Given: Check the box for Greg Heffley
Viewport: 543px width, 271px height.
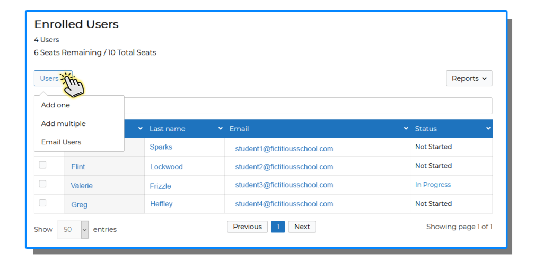Looking at the screenshot, I should point(42,203).
